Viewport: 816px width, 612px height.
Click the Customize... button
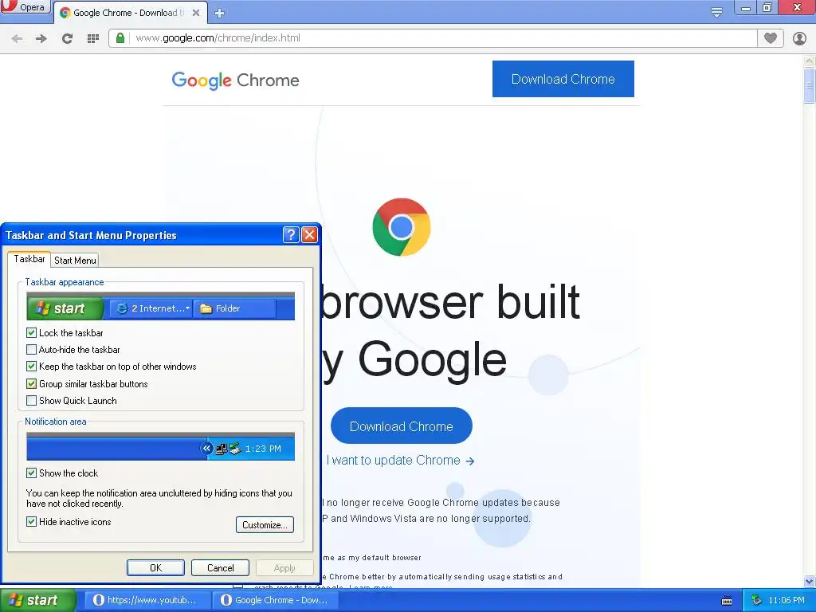265,524
